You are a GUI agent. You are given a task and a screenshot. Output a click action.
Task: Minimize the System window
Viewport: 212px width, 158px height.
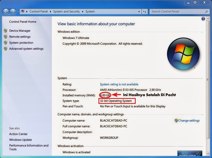tap(188, 2)
